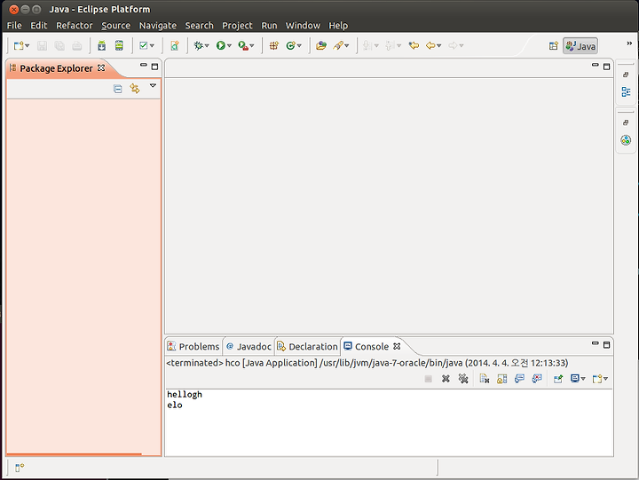Viewport: 639px width, 480px height.
Task: Click the External Tools run icon
Action: coord(243,45)
